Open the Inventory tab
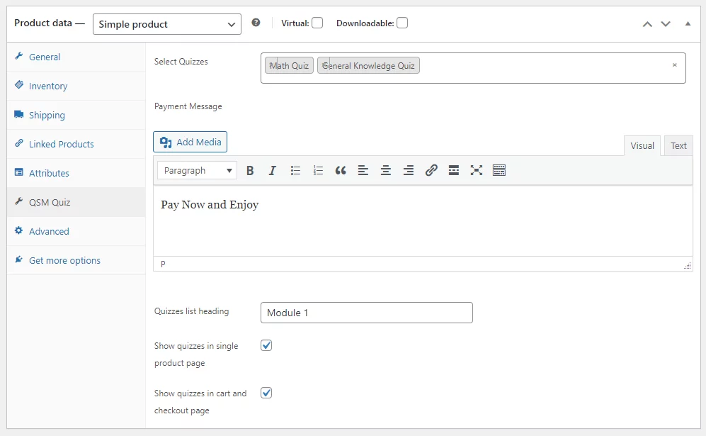The height and width of the screenshot is (436, 706). point(76,86)
